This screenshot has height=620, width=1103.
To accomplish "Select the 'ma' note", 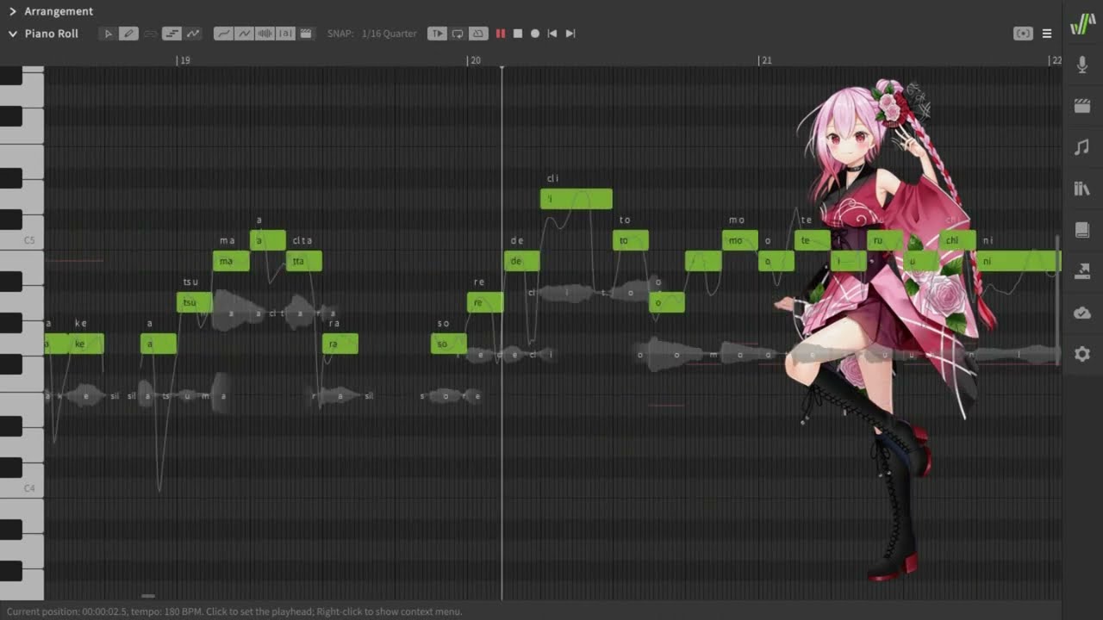I will (231, 261).
